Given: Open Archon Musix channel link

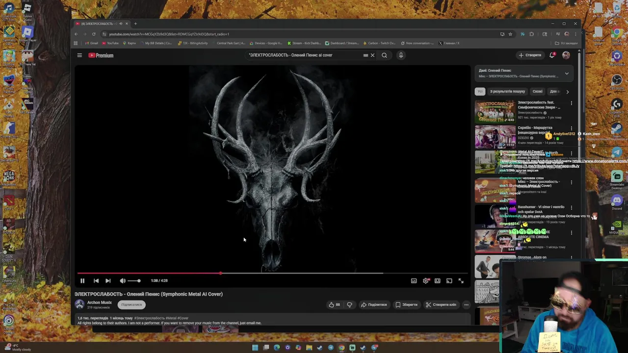Looking at the screenshot, I should 100,303.
